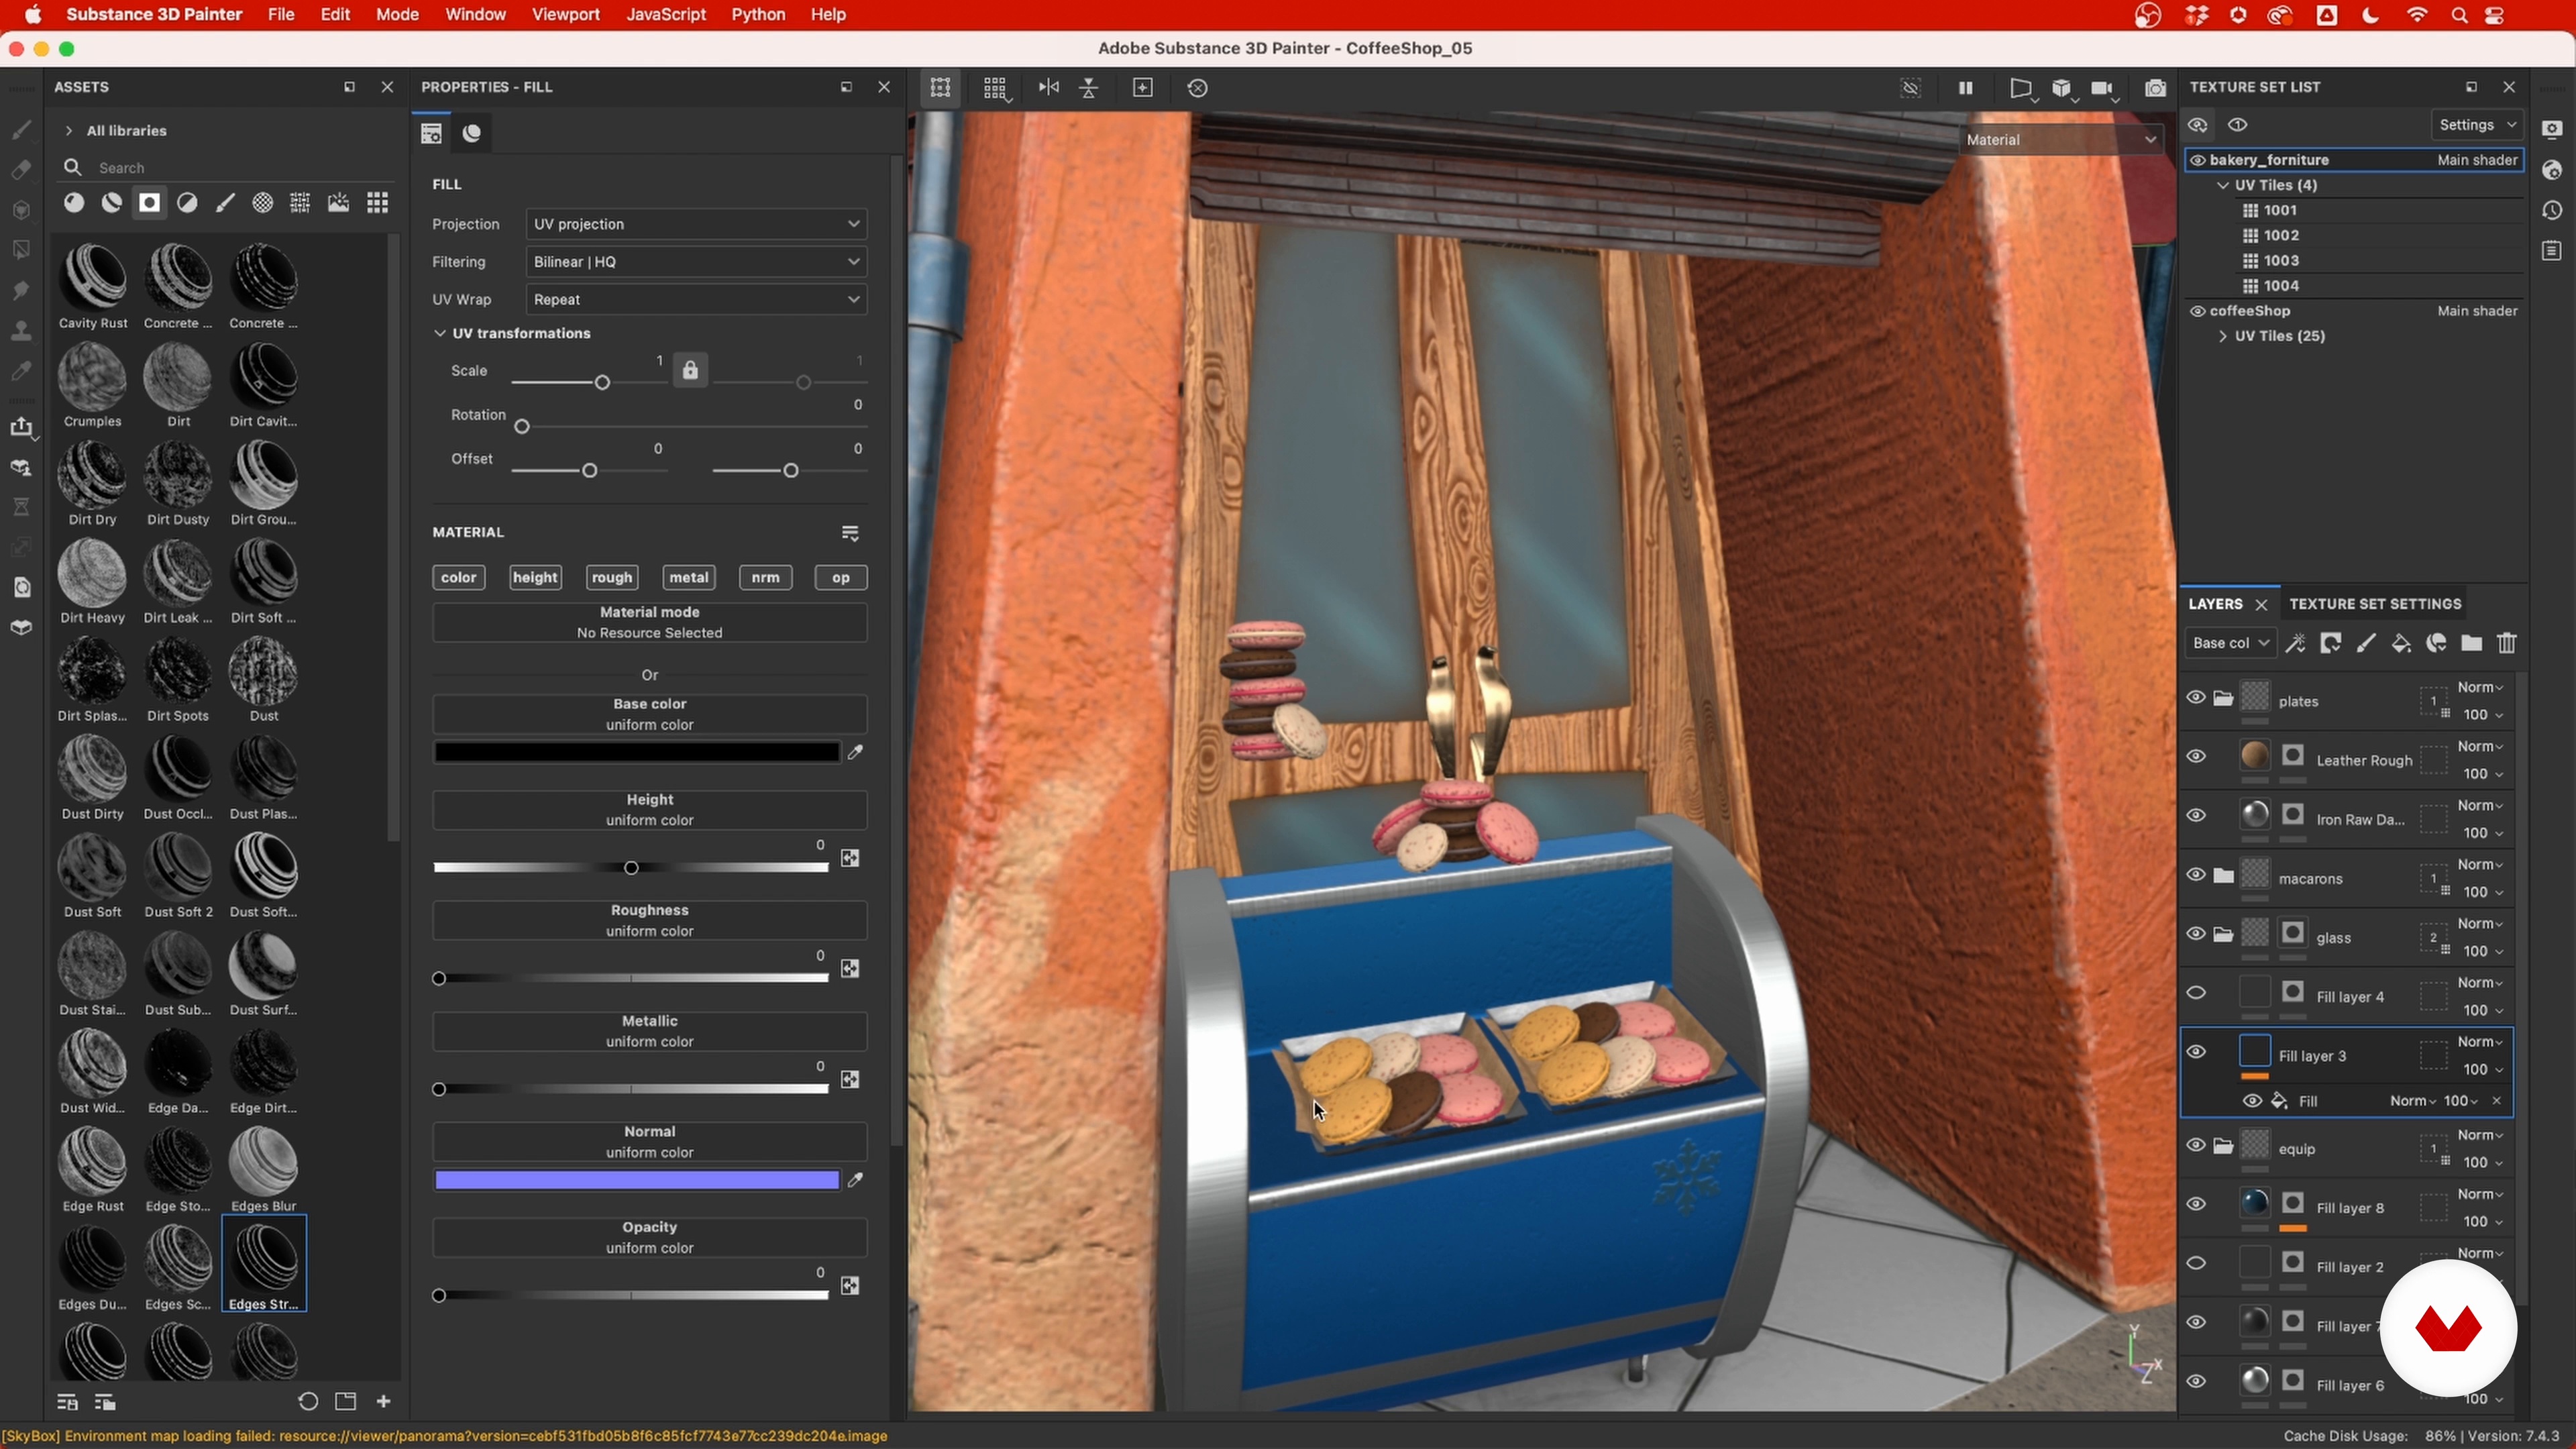The width and height of the screenshot is (2576, 1449).
Task: Open the Python menu
Action: tap(758, 15)
